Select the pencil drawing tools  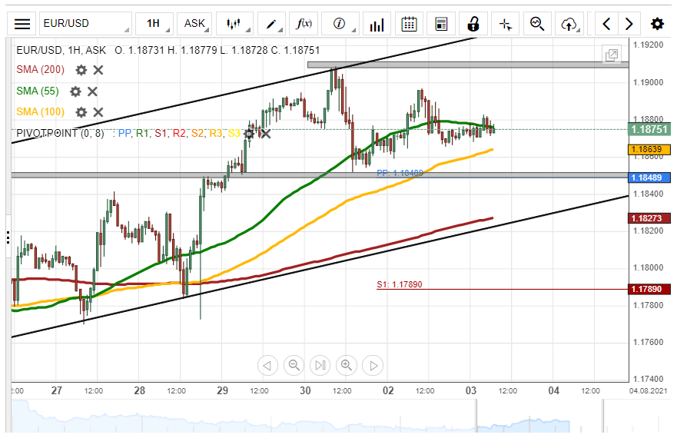coord(271,24)
